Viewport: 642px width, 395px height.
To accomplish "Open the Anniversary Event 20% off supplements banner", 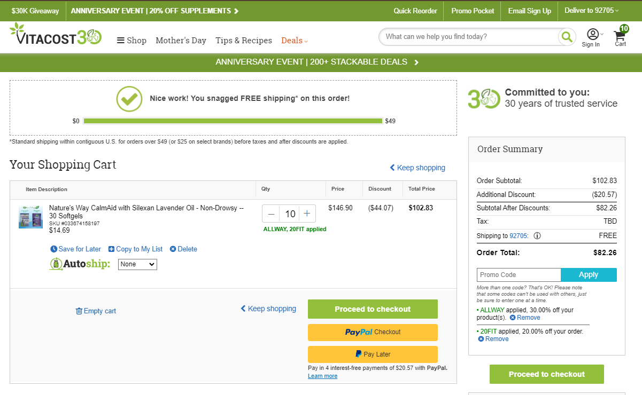I will pos(155,11).
